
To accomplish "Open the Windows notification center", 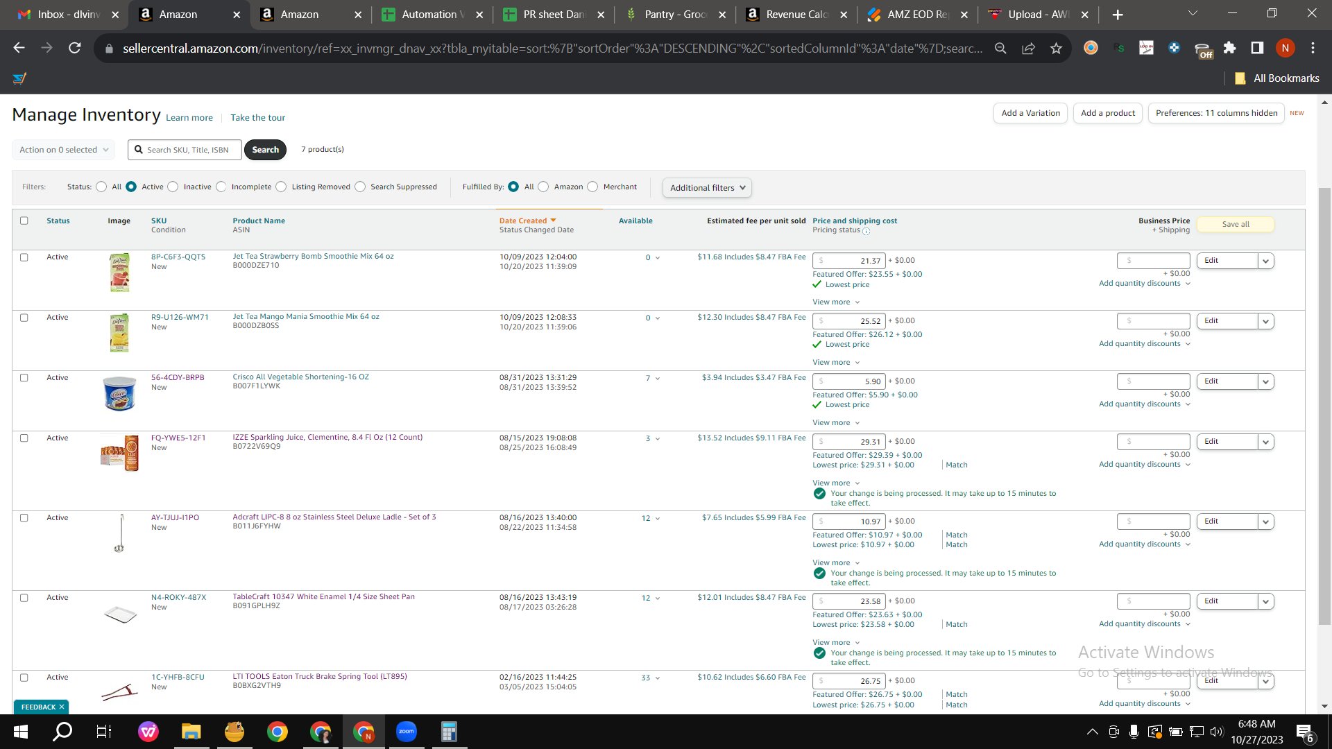I will tap(1304, 732).
